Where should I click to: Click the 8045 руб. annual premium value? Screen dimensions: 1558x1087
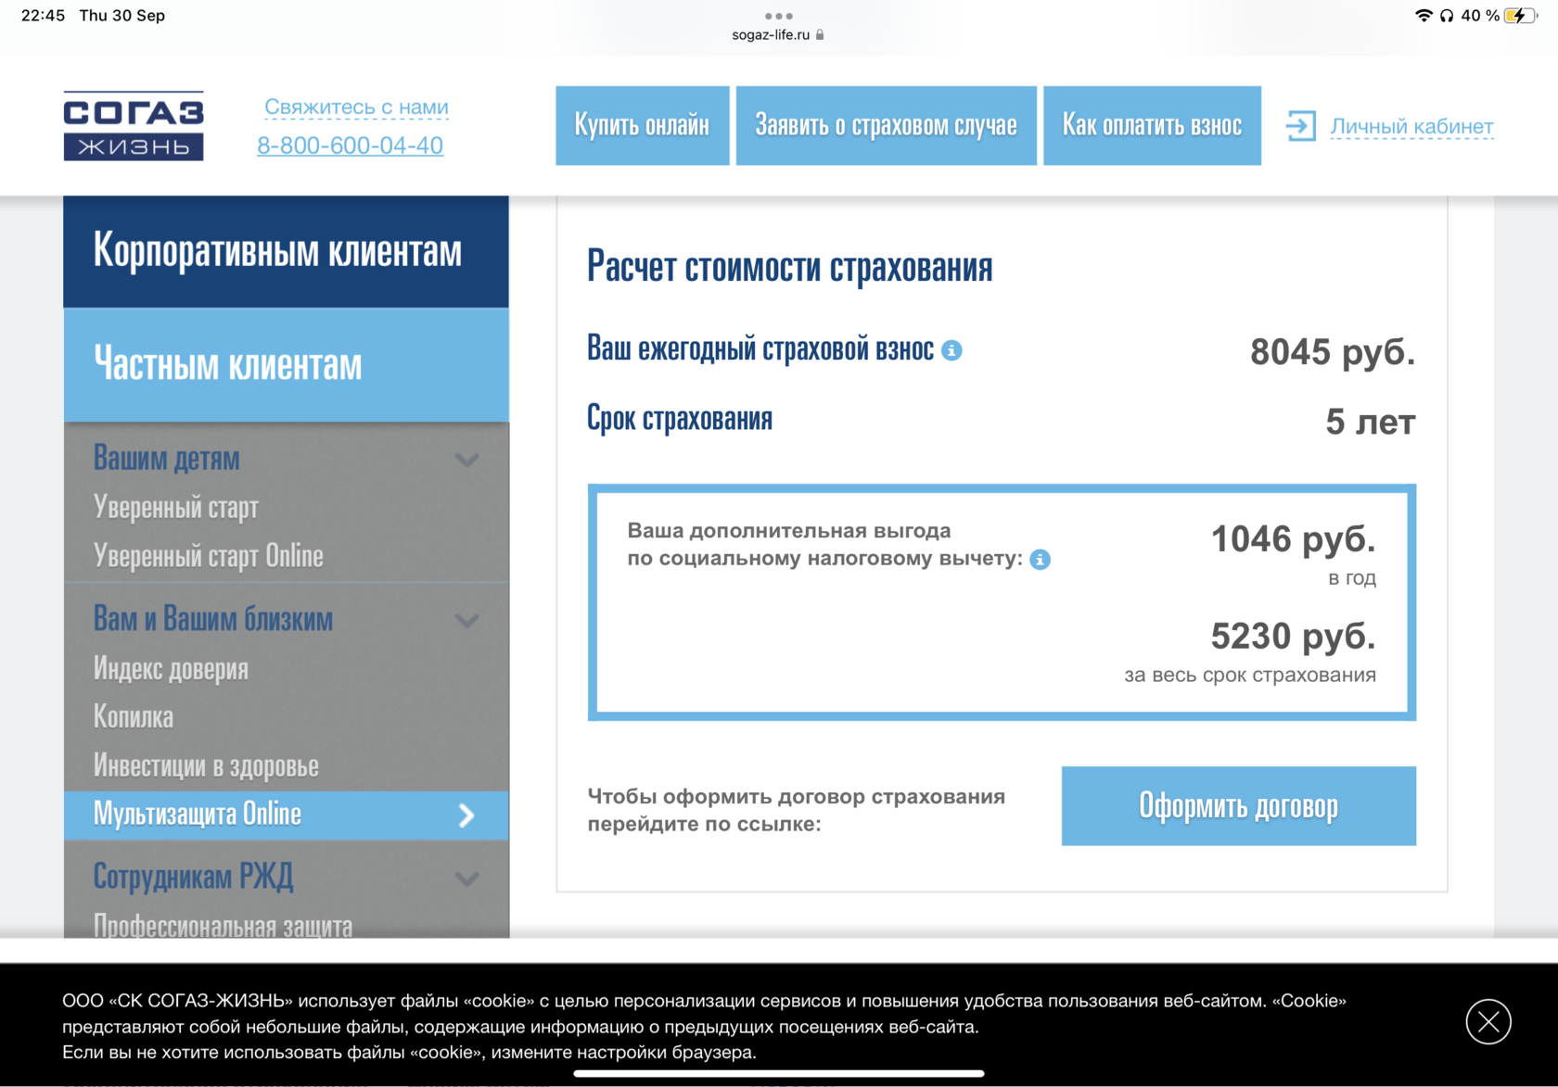coord(1333,352)
